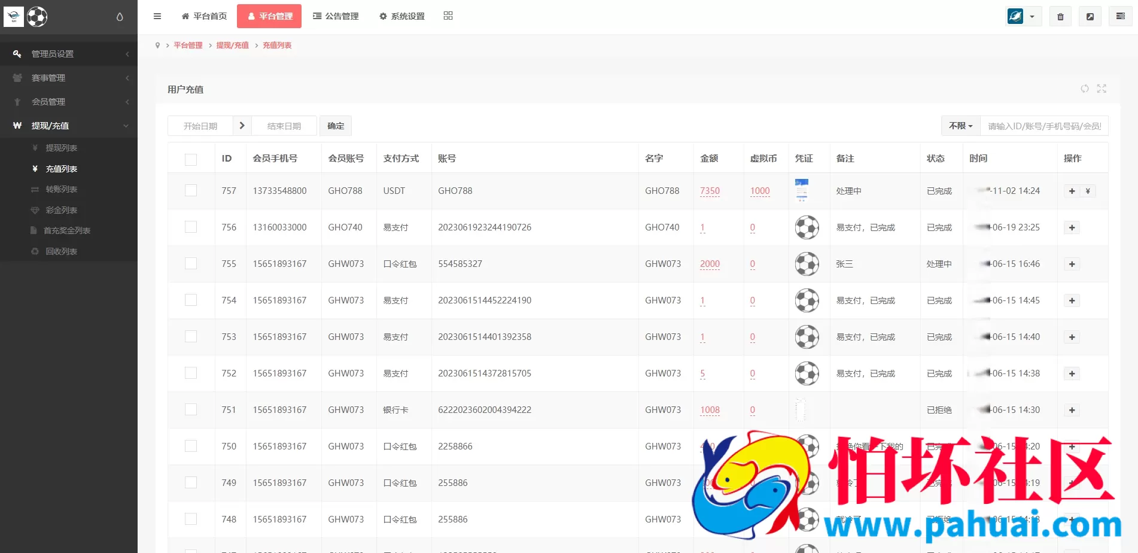Click plus action icon for row 752
The height and width of the screenshot is (553, 1138).
click(1072, 373)
